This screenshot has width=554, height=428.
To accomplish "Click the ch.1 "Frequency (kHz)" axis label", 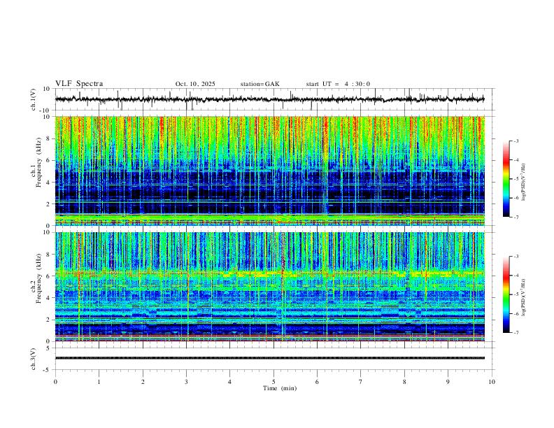I will click(x=38, y=162).
